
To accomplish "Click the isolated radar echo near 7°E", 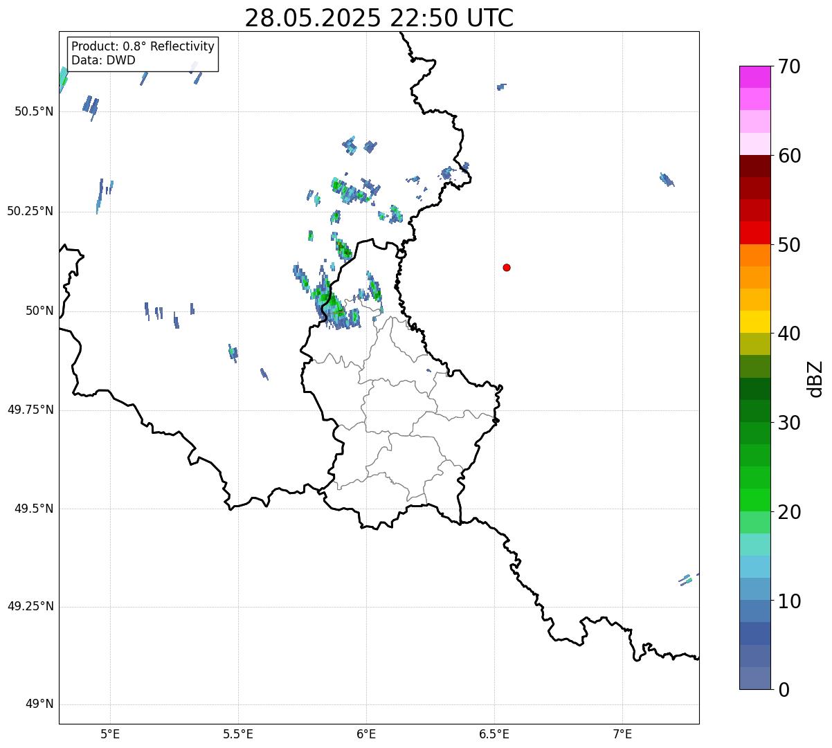I will [x=667, y=180].
